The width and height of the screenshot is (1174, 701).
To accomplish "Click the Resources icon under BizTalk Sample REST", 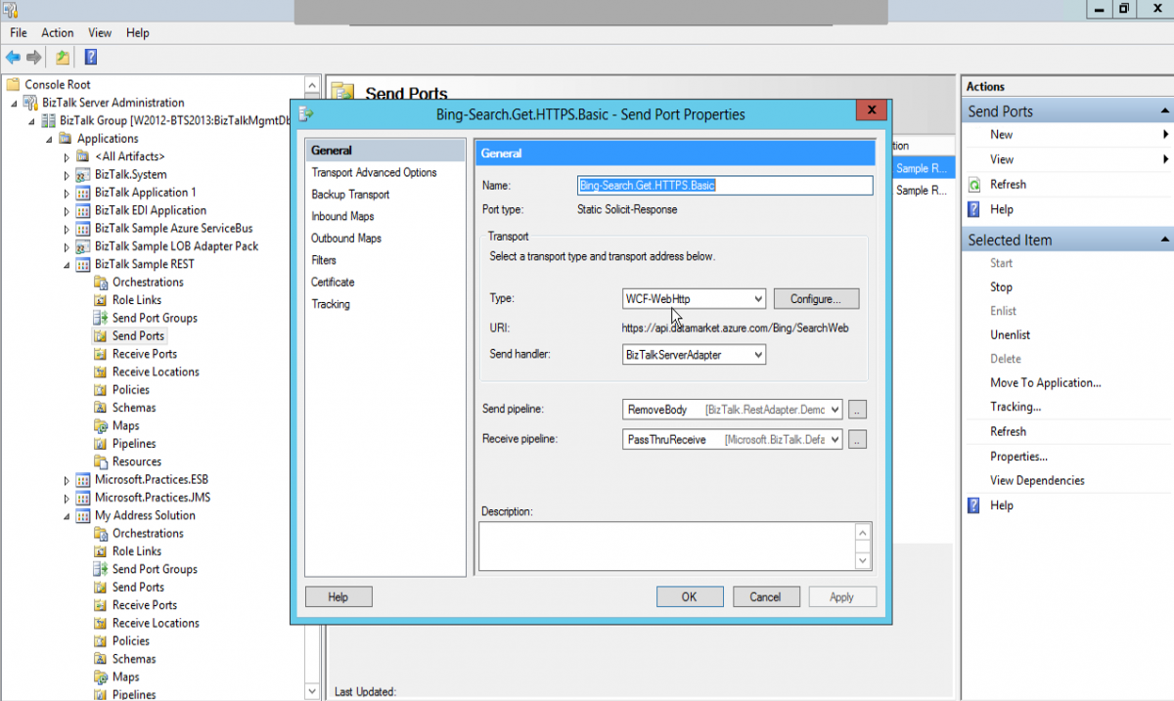I will (102, 461).
